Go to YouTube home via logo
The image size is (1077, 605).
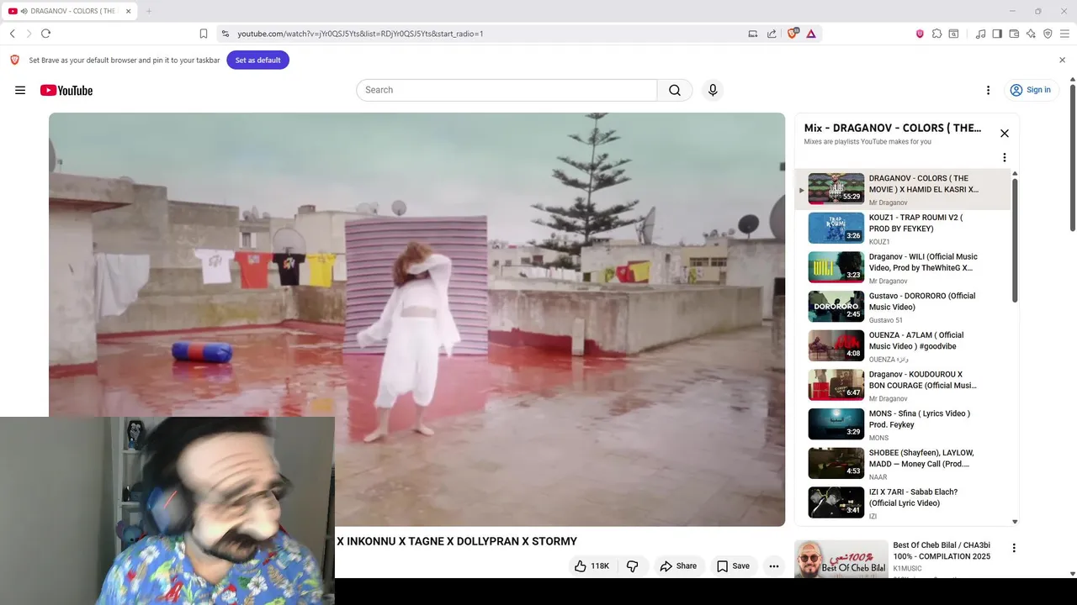coord(66,90)
